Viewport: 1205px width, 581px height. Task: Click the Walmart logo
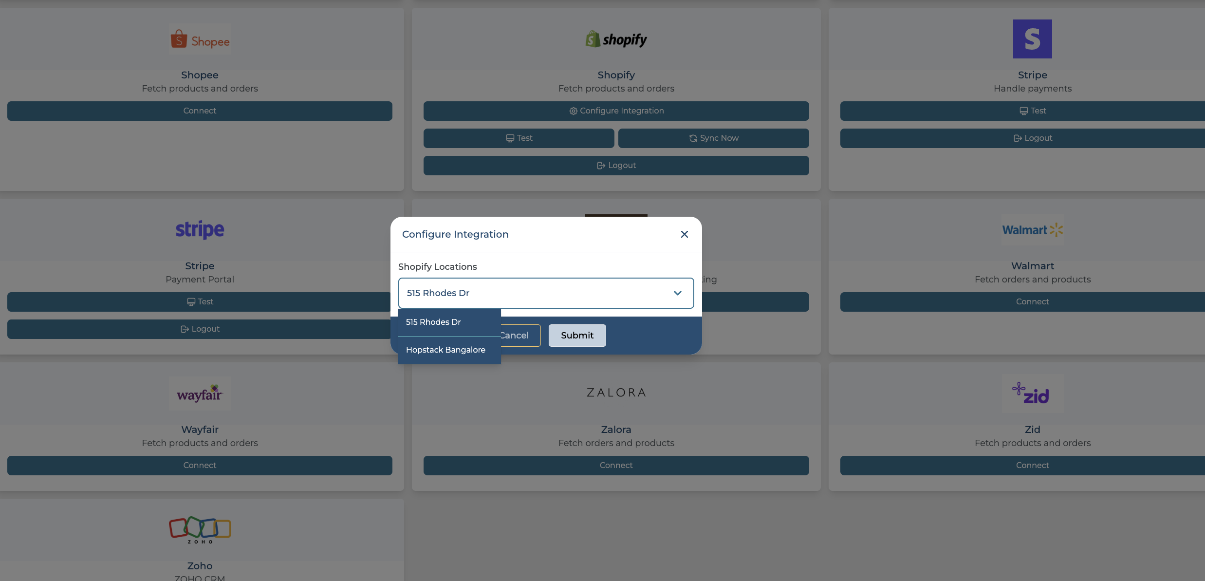coord(1032,230)
